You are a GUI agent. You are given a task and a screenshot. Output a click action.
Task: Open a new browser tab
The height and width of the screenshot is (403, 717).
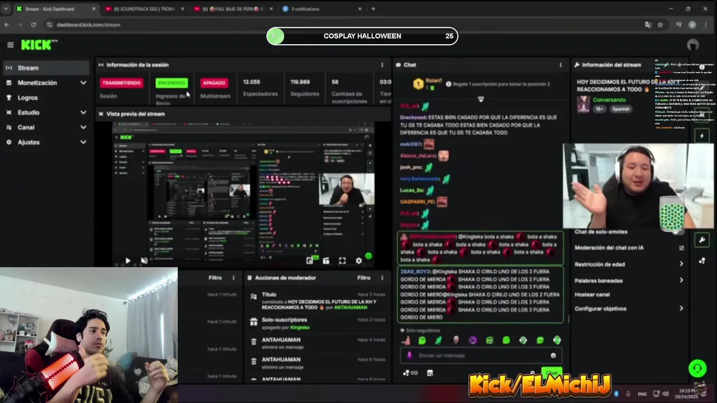pos(373,9)
